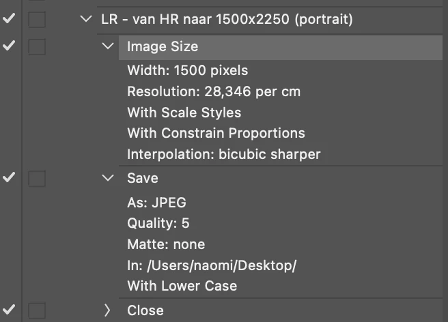Collapse the Image Size step details

[x=108, y=46]
